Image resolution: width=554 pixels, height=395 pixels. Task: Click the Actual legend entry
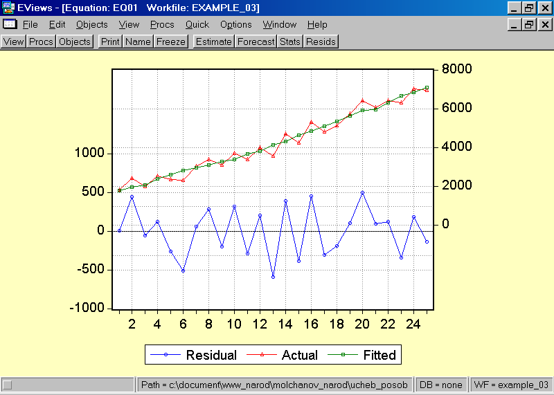[x=282, y=355]
